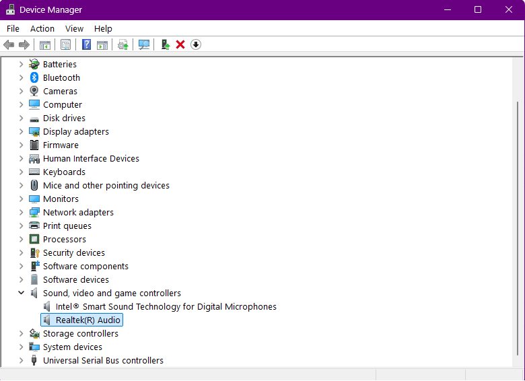Click the Bluetooth category icon
The height and width of the screenshot is (381, 525).
click(x=34, y=77)
